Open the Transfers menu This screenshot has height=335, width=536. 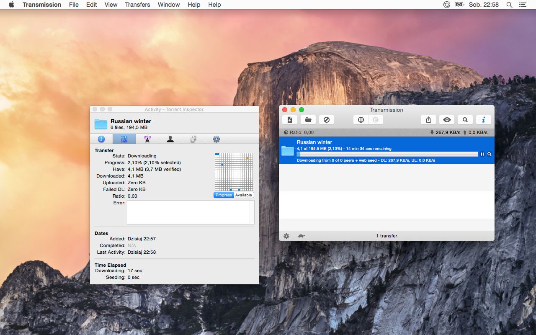(x=137, y=5)
